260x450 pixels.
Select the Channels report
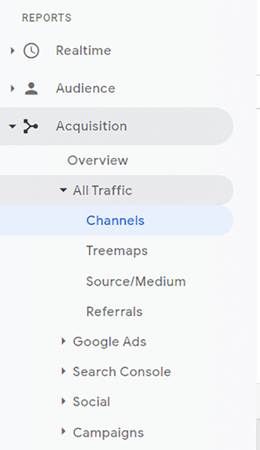116,221
